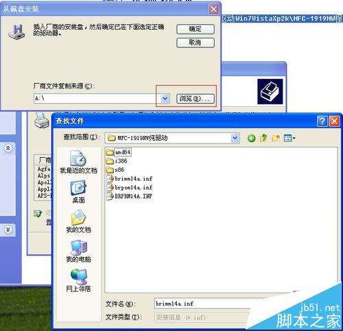Select the BRPRM14A.INF file
Screen dimensions: 343x331
[130, 196]
